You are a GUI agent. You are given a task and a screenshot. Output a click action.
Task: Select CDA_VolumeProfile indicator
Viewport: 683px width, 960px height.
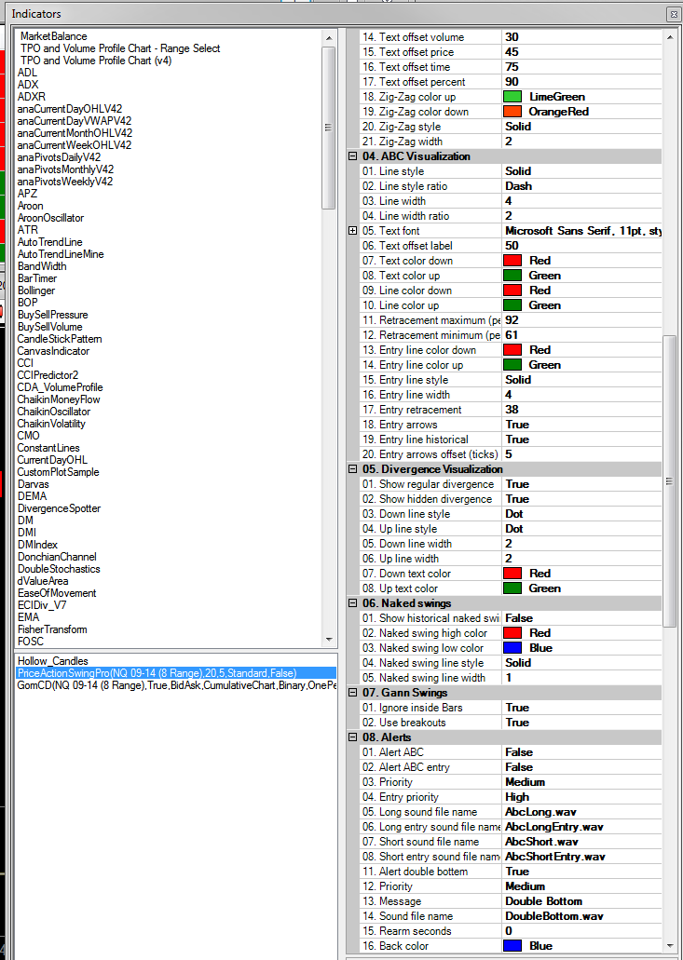click(60, 387)
